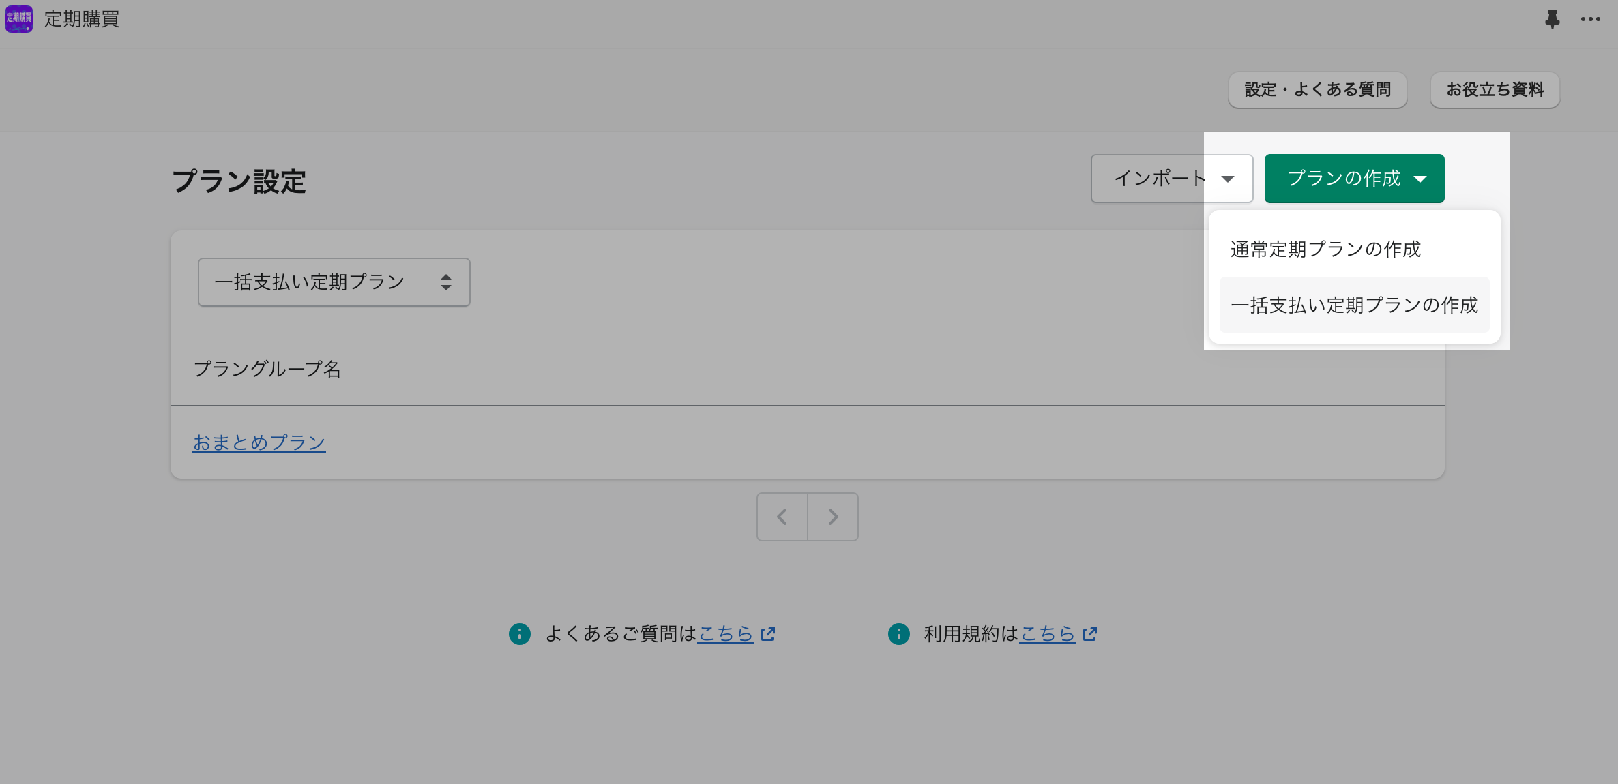Click the プラングループ名 column header
Screen dimensions: 1618x784
(267, 370)
